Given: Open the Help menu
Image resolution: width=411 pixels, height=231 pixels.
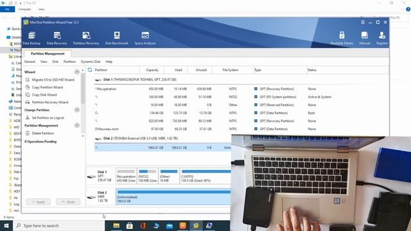Looking at the screenshot, I should [x=109, y=62].
